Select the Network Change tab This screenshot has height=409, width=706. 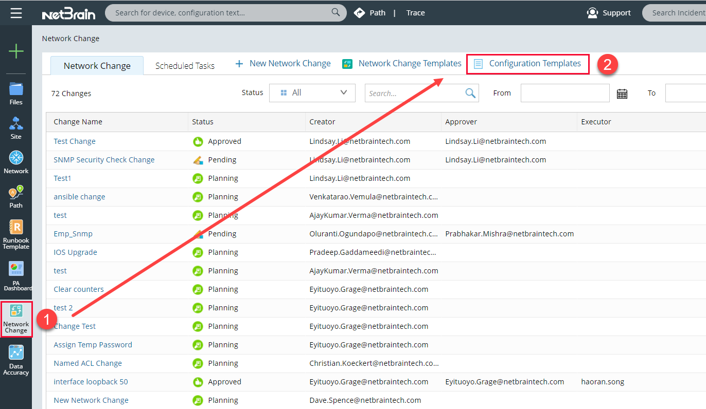[x=97, y=66]
